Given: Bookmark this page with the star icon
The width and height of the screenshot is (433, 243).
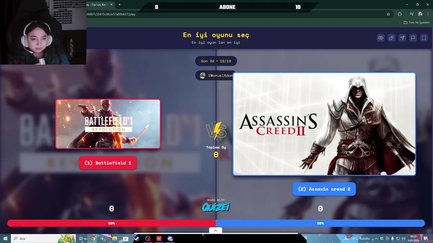Looking at the screenshot, I should pos(388,14).
